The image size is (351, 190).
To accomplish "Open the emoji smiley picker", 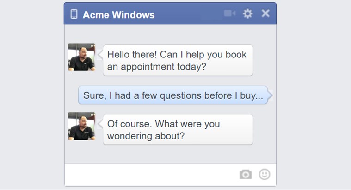I will point(264,174).
